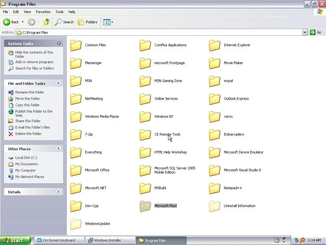Select the Embarcadero folder icon
This screenshot has height=245, width=326.
point(215,135)
